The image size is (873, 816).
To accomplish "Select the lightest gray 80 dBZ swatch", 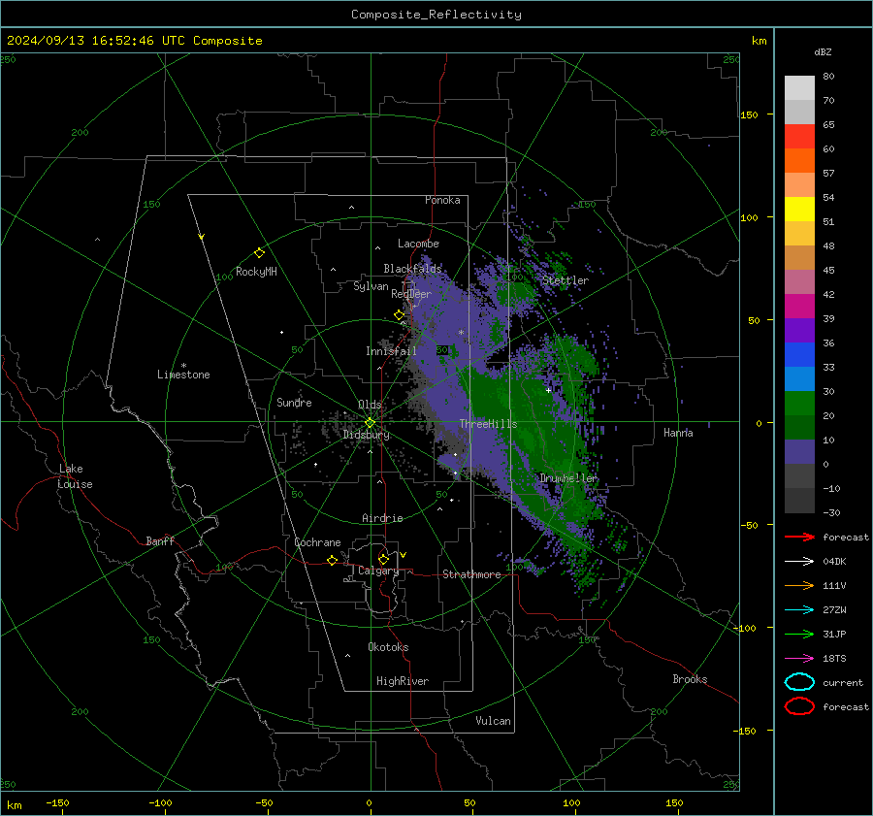I will tap(799, 87).
